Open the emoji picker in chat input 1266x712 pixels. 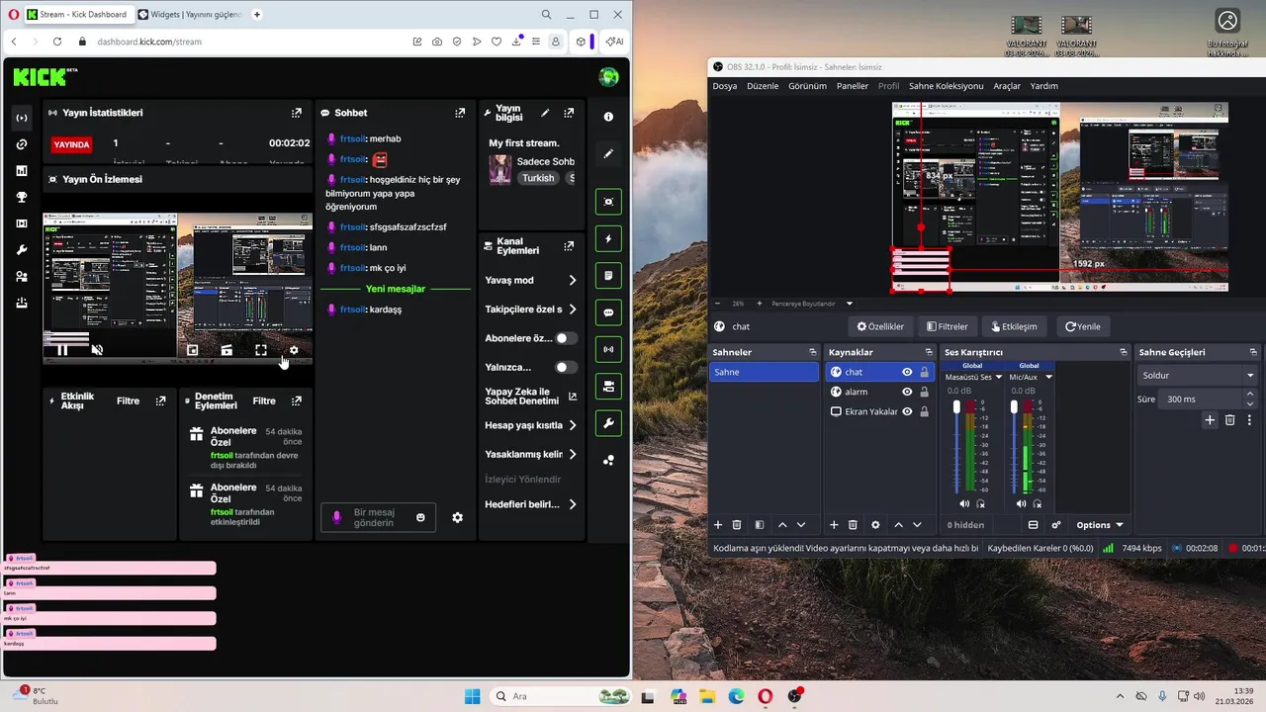420,517
